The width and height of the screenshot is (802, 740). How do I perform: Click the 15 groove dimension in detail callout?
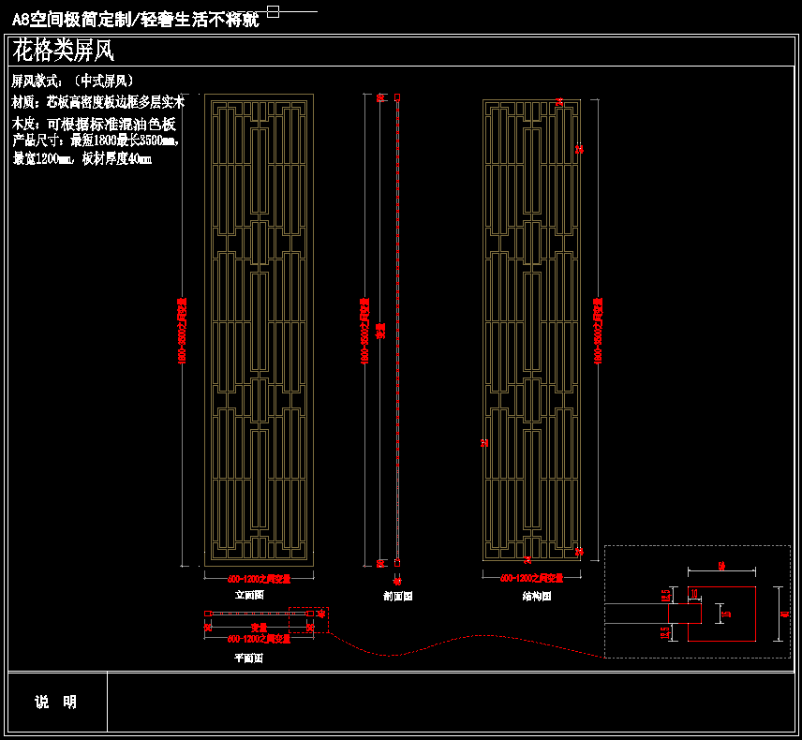728,614
